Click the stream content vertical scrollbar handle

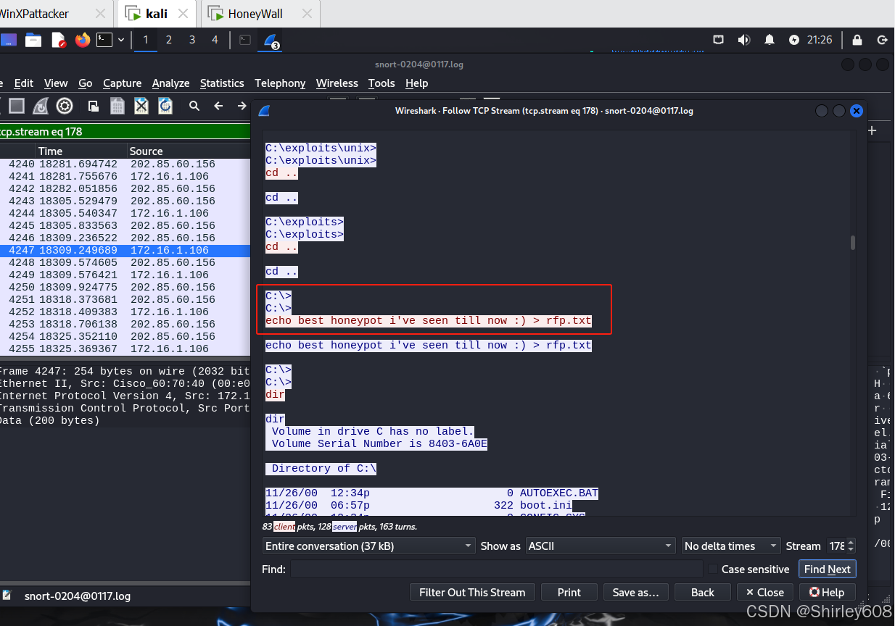[853, 243]
